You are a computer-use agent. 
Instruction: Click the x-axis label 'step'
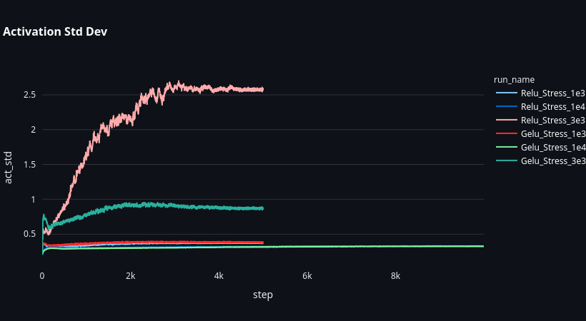[x=262, y=294]
